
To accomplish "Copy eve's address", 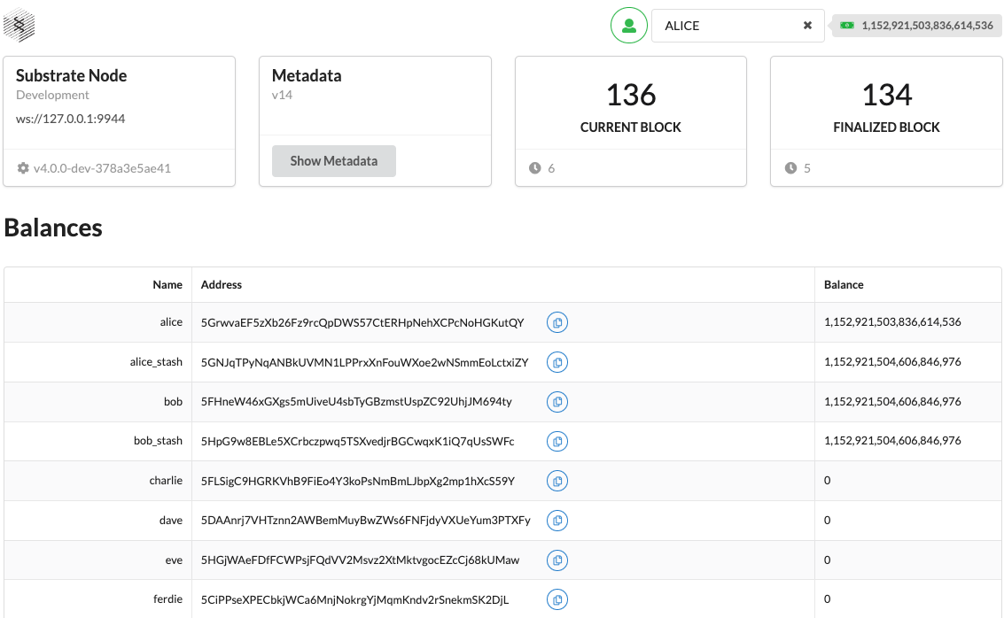I will pos(557,560).
